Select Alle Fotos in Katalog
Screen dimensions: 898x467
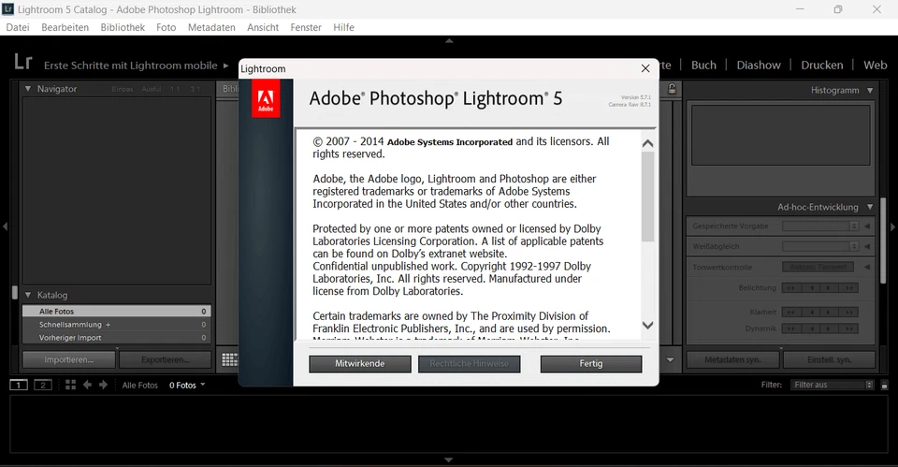pyautogui.click(x=117, y=311)
